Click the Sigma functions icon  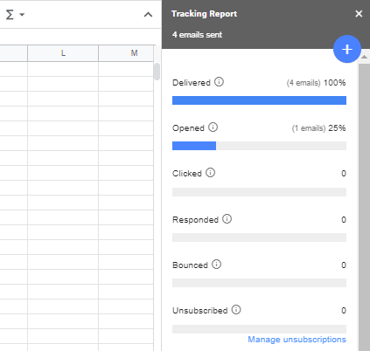click(10, 14)
